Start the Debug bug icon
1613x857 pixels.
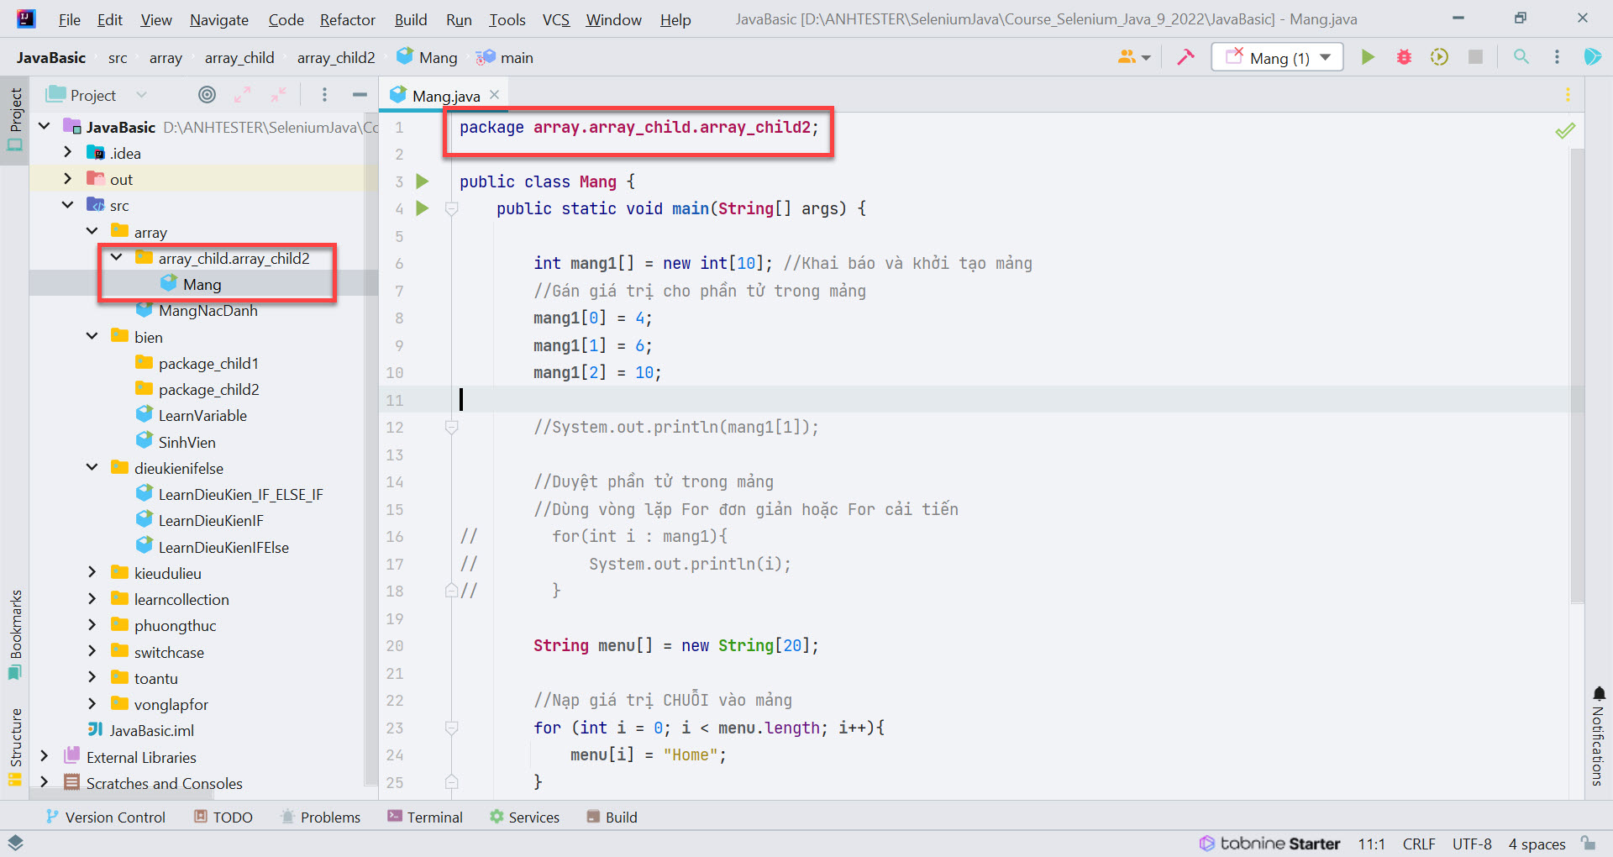pyautogui.click(x=1404, y=57)
